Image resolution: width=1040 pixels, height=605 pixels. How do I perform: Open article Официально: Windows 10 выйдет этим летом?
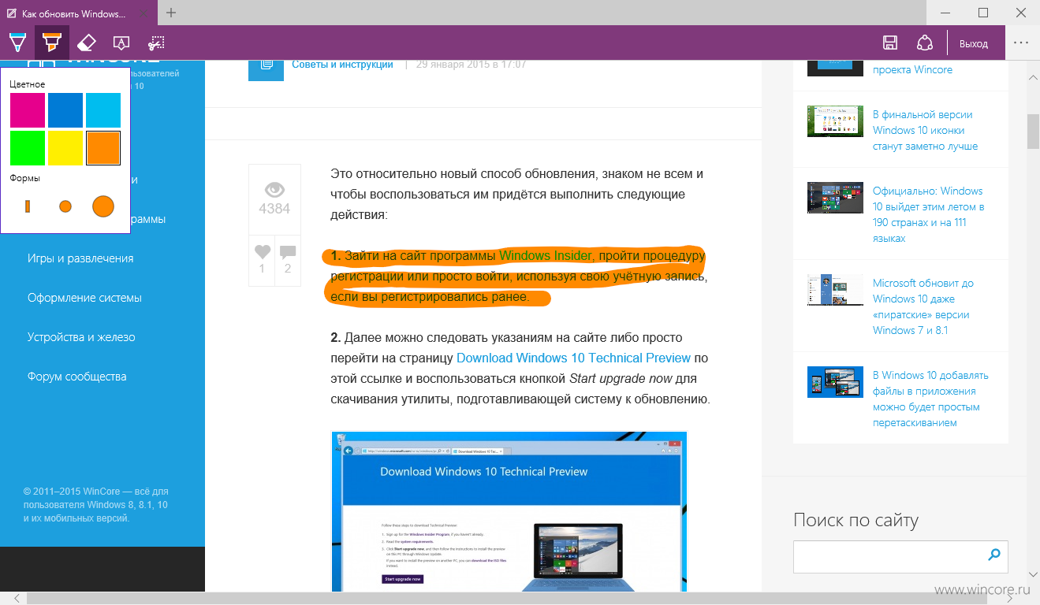pos(927,214)
